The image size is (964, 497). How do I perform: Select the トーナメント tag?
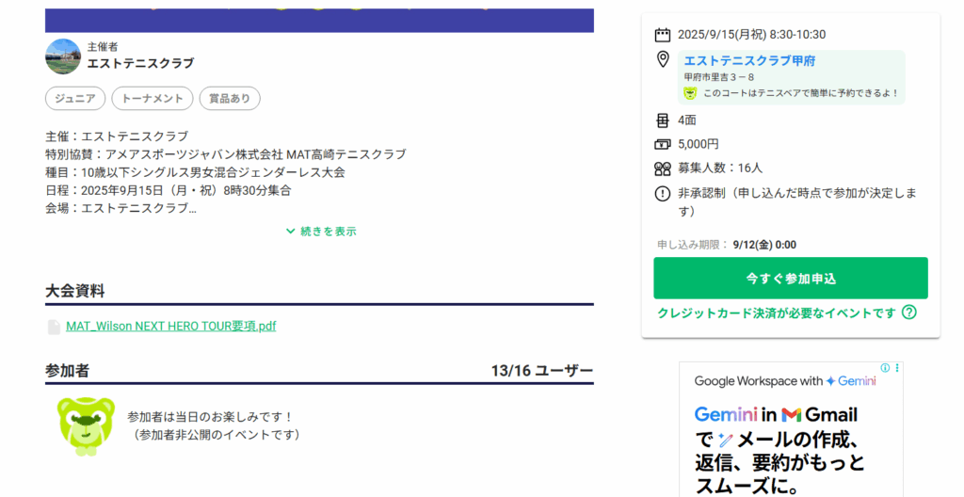click(x=153, y=99)
